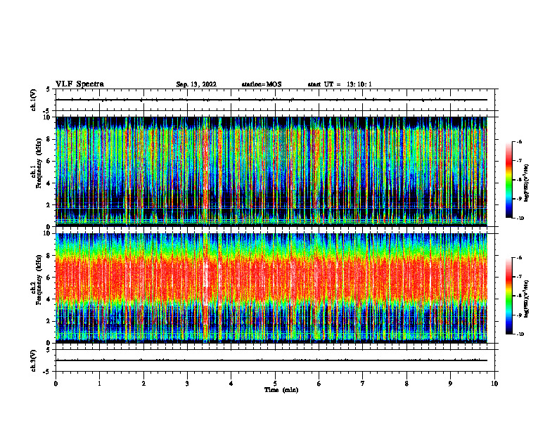Click the ch.1 waveform trace panel
This screenshot has height=430, width=557.
(275, 100)
